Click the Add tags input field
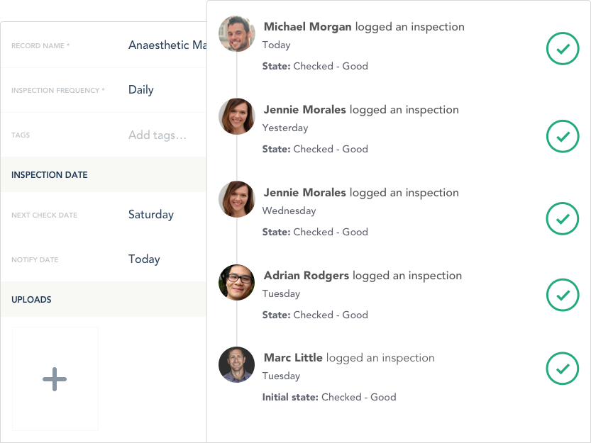Viewport: 591px width, 443px height. tap(158, 135)
